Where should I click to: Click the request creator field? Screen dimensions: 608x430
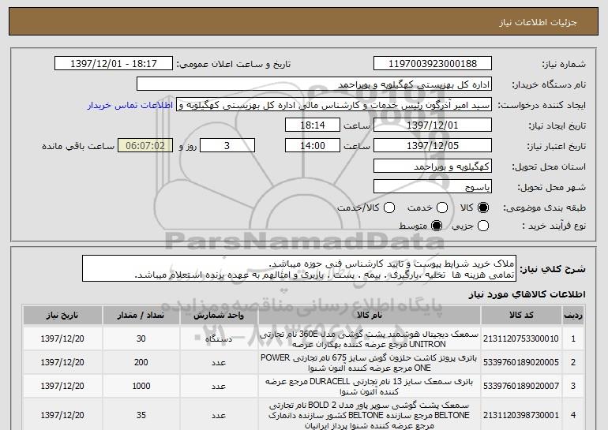334,105
